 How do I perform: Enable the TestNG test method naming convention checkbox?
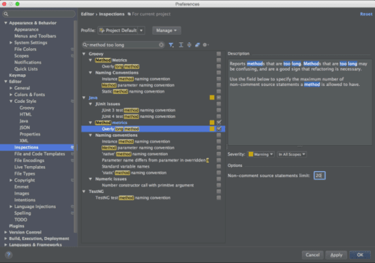[x=219, y=198]
